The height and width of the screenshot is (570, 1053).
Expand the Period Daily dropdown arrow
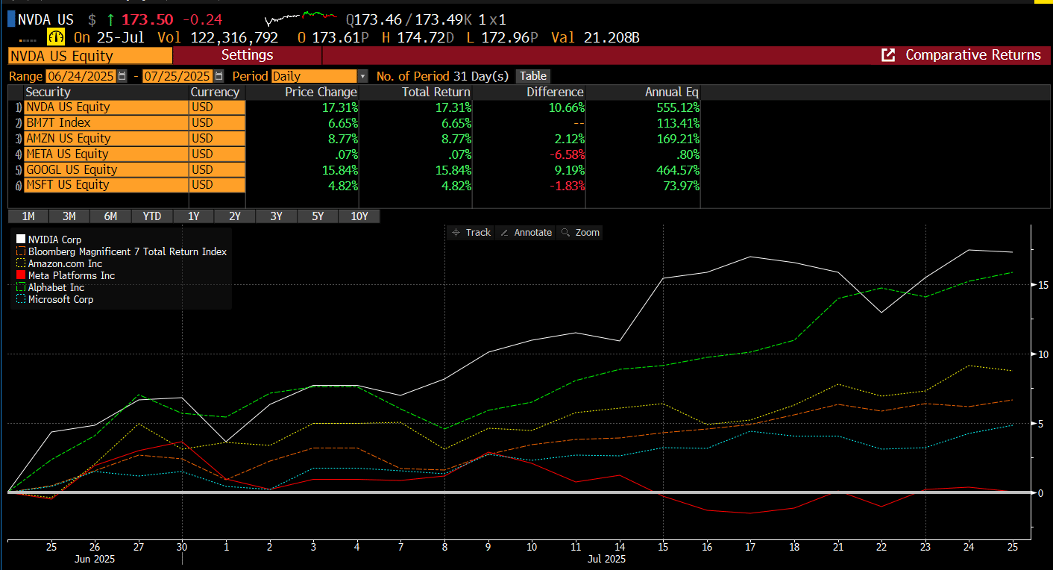(362, 76)
